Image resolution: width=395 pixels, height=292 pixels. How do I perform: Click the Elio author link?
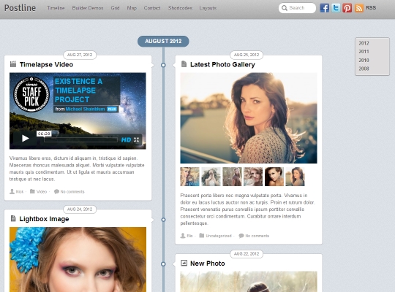tap(189, 236)
